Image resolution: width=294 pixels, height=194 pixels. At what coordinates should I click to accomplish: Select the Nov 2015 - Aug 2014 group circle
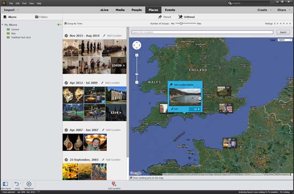[x=66, y=36]
